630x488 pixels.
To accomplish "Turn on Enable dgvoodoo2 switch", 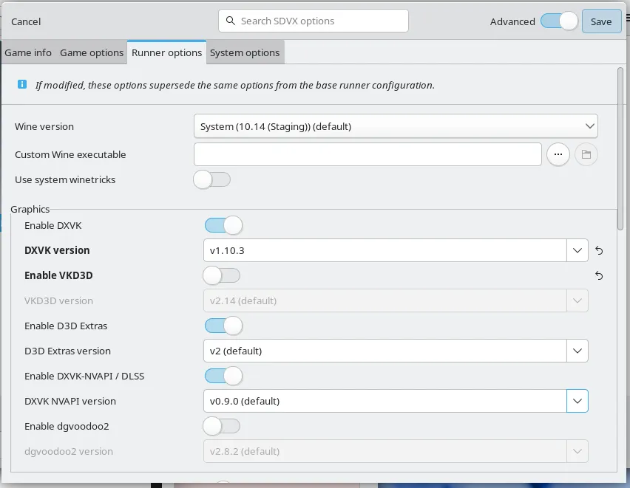I will click(222, 426).
